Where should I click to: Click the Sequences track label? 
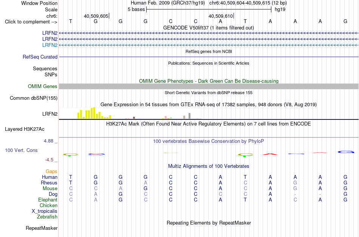(45, 69)
